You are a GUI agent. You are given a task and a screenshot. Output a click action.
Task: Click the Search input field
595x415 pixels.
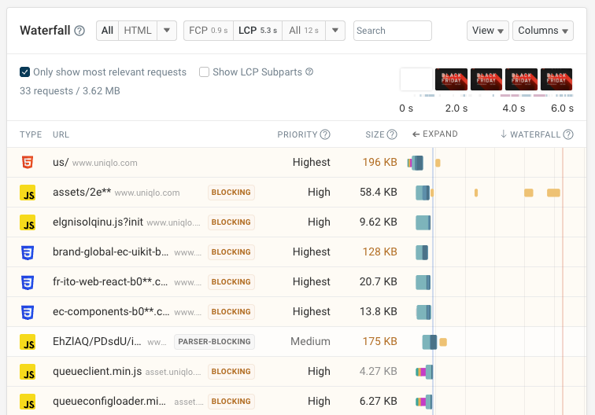[392, 31]
